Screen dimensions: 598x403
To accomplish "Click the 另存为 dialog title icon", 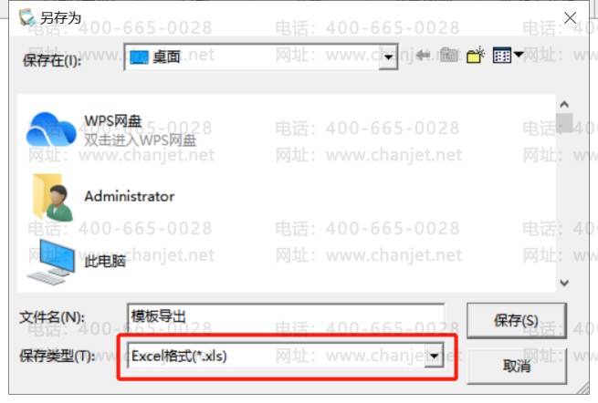I will tap(27, 17).
